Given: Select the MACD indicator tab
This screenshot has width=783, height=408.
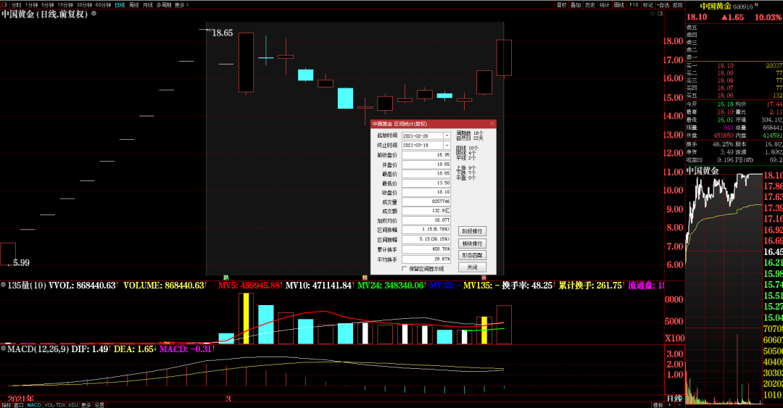Looking at the screenshot, I should tap(34, 405).
